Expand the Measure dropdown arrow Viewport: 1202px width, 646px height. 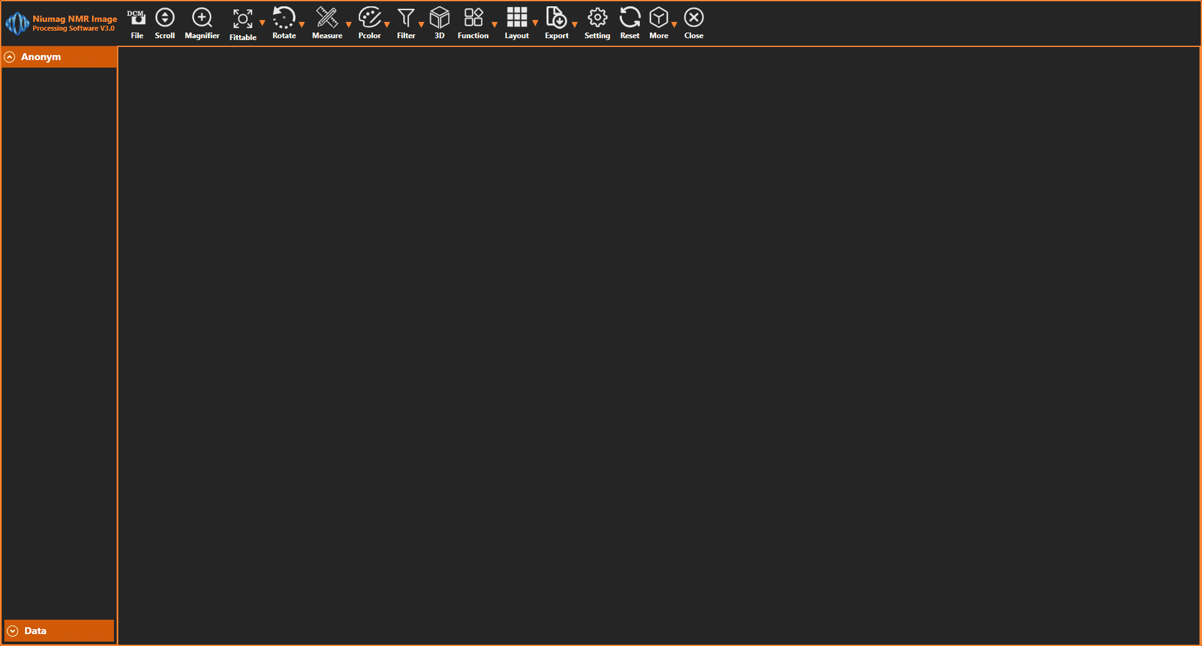(349, 25)
